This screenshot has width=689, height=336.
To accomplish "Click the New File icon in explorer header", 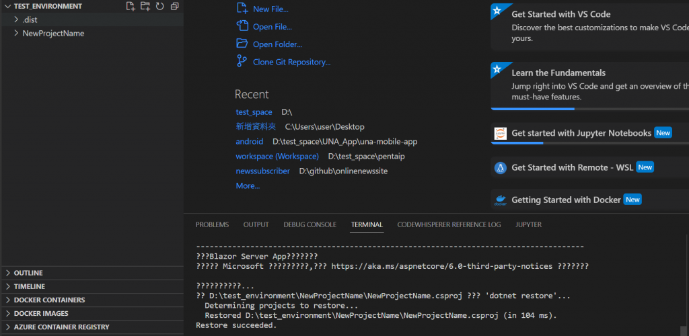I will tap(131, 6).
